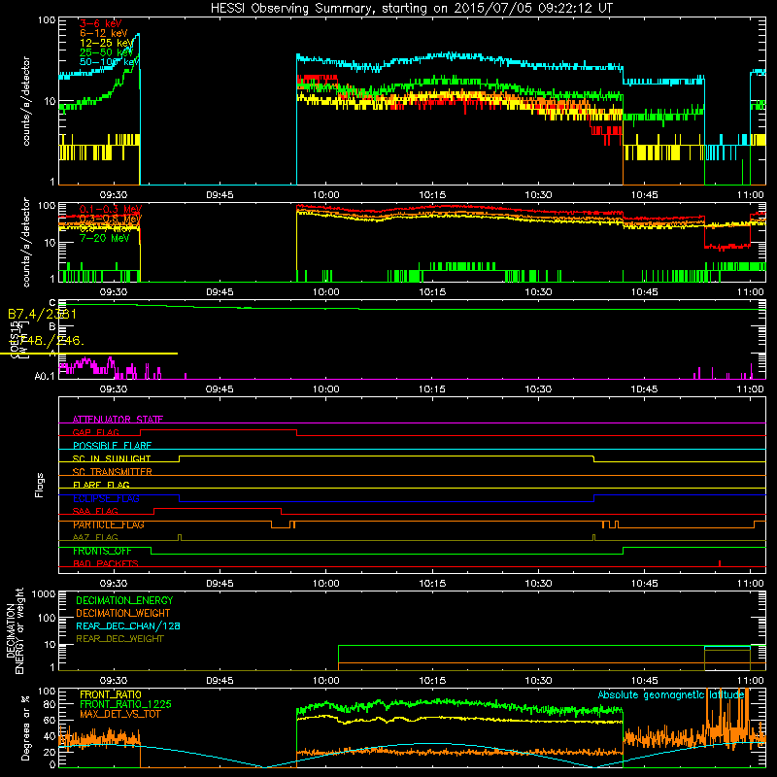Click the 'SC_TRANSMITTER' flag label
This screenshot has width=777, height=777.
tap(112, 471)
